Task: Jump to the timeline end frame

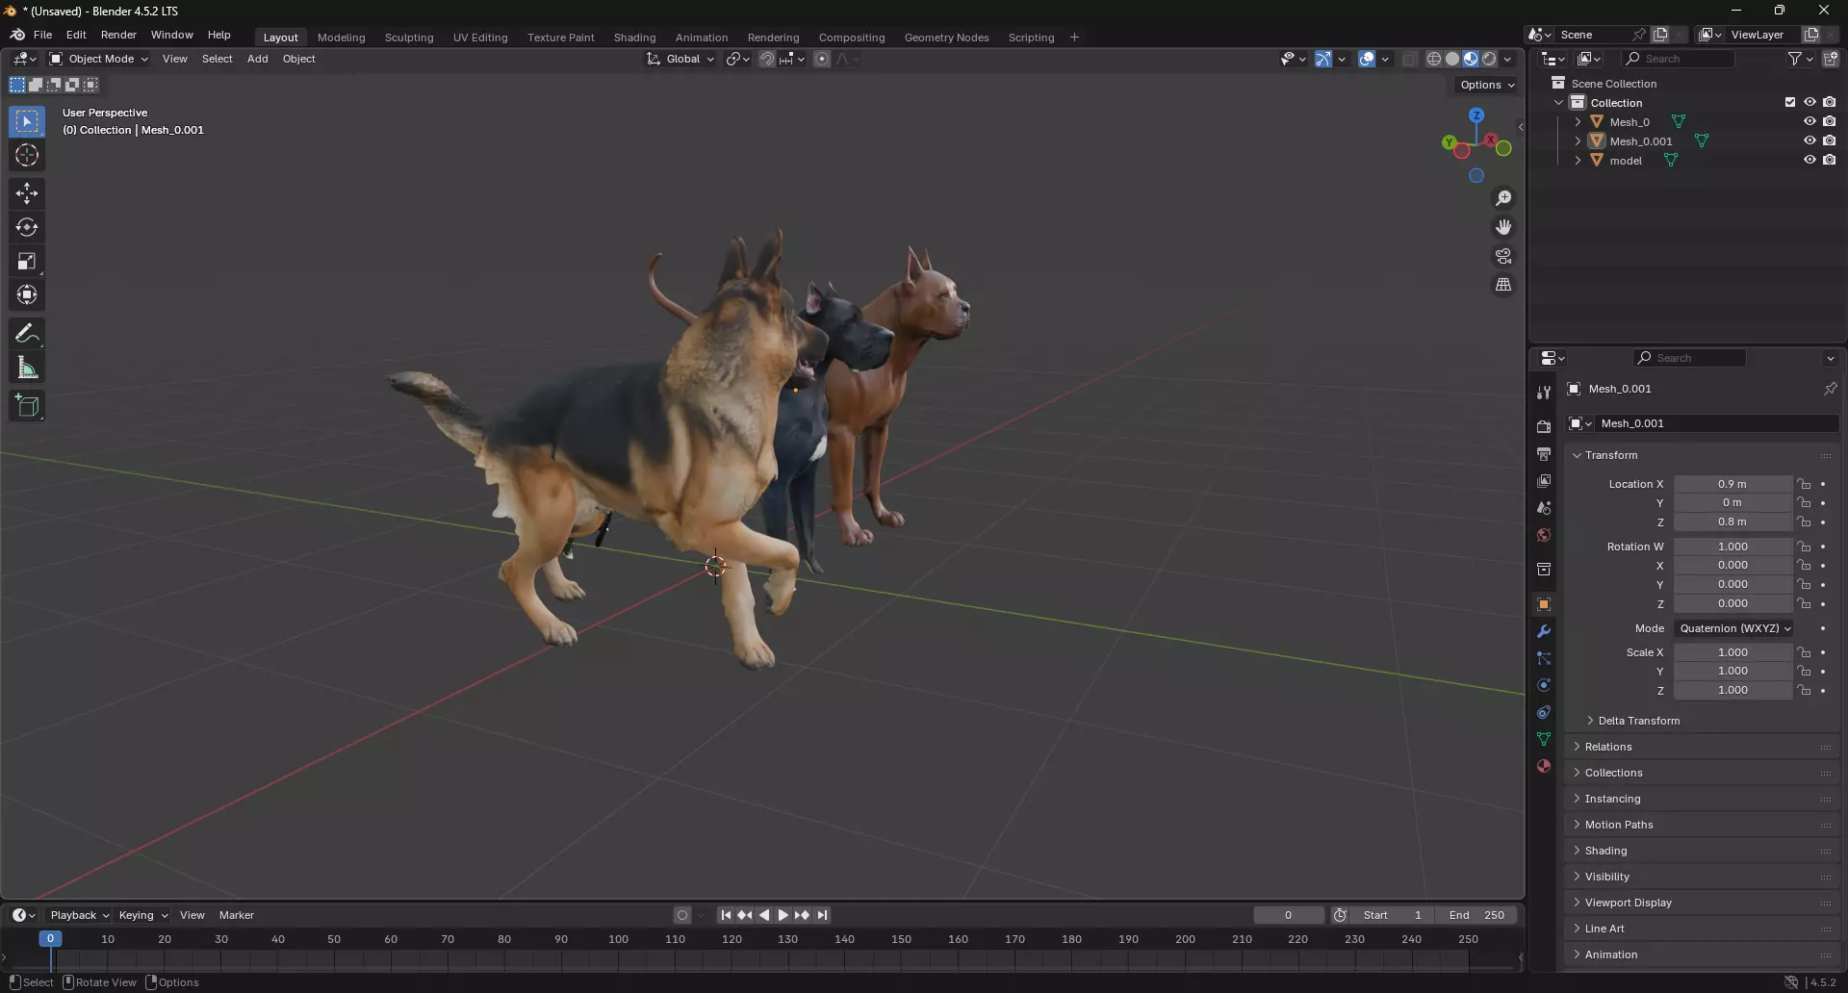Action: [x=822, y=915]
